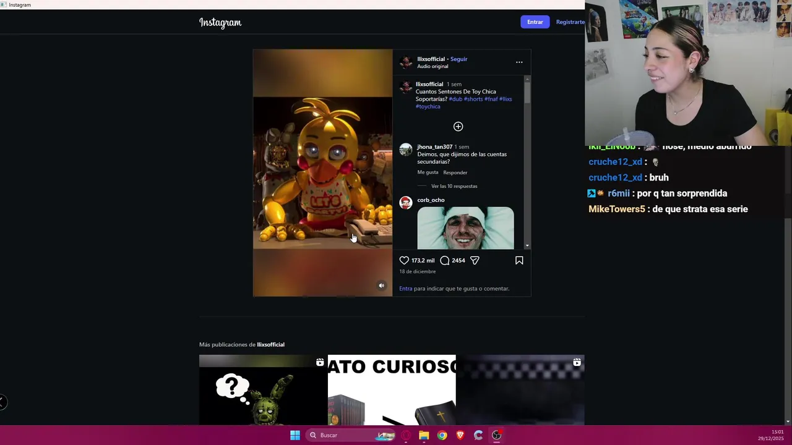Click Entra link to log in and comment
The height and width of the screenshot is (445, 792).
pyautogui.click(x=405, y=289)
